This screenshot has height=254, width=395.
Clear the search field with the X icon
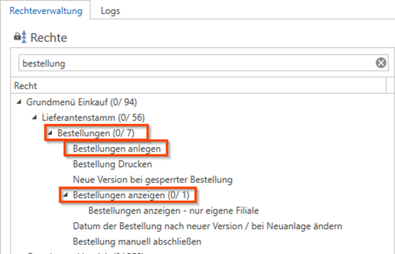click(381, 63)
